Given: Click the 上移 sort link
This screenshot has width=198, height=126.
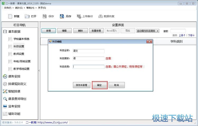Looking at the screenshot, I should tap(182, 35).
